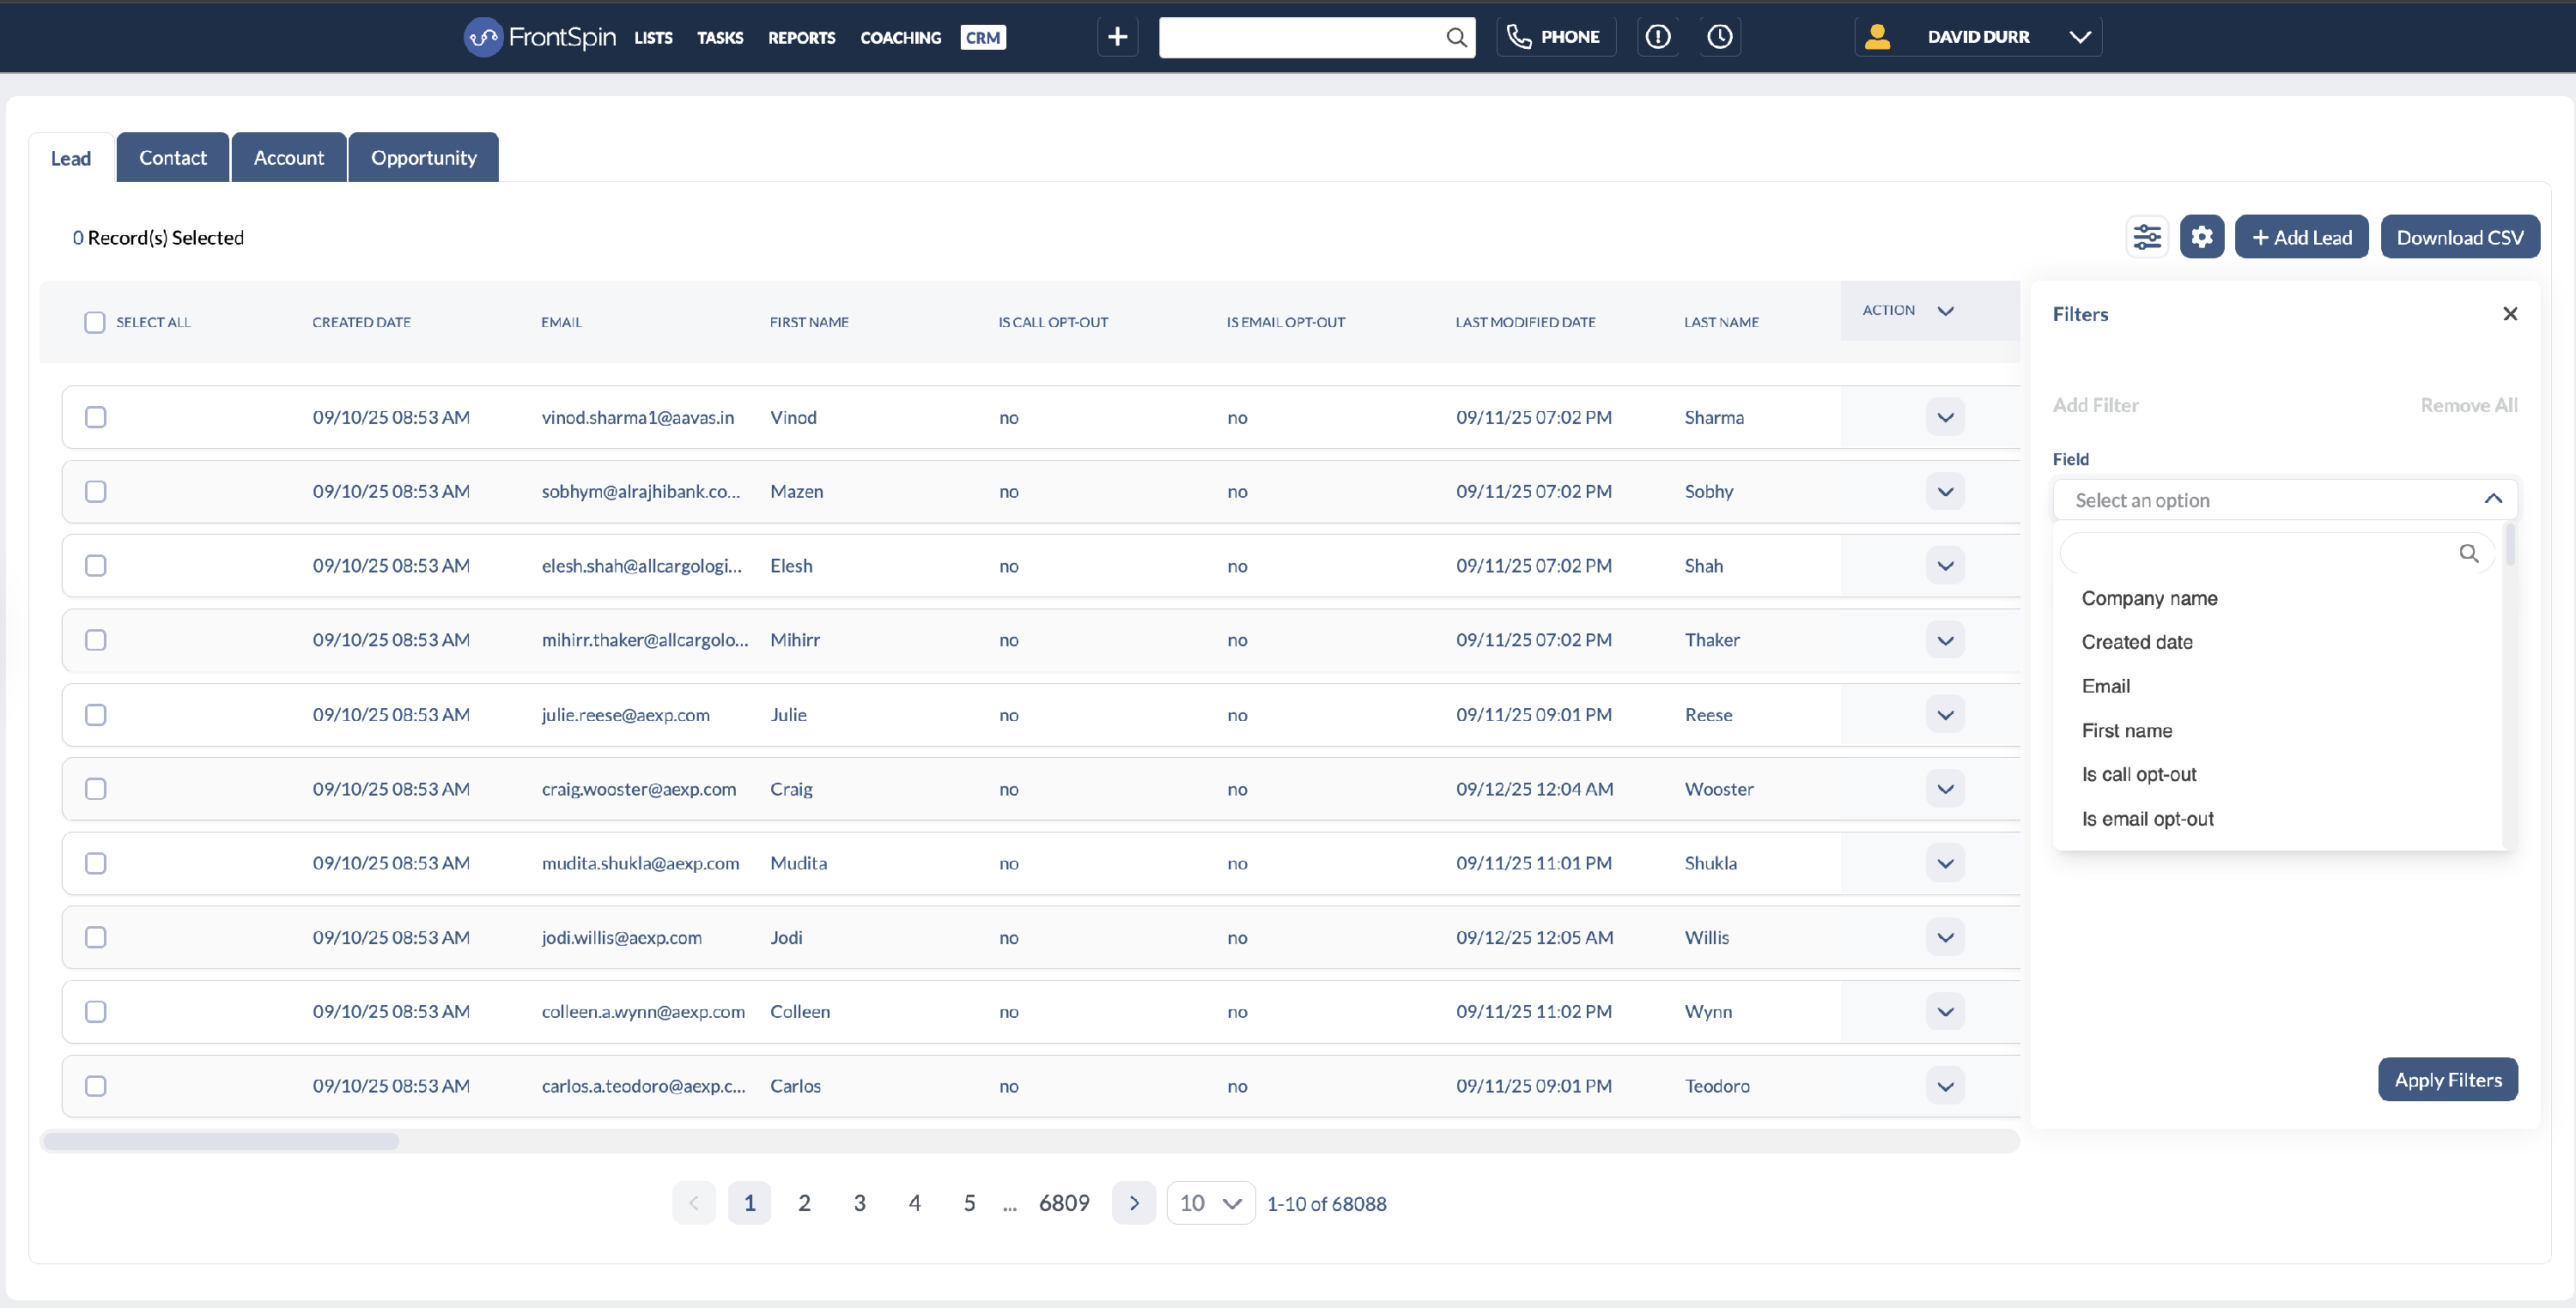Tick checkbox for Julie Reese row
The image size is (2576, 1308).
96,714
